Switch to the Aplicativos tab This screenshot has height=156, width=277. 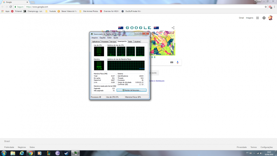click(96, 42)
